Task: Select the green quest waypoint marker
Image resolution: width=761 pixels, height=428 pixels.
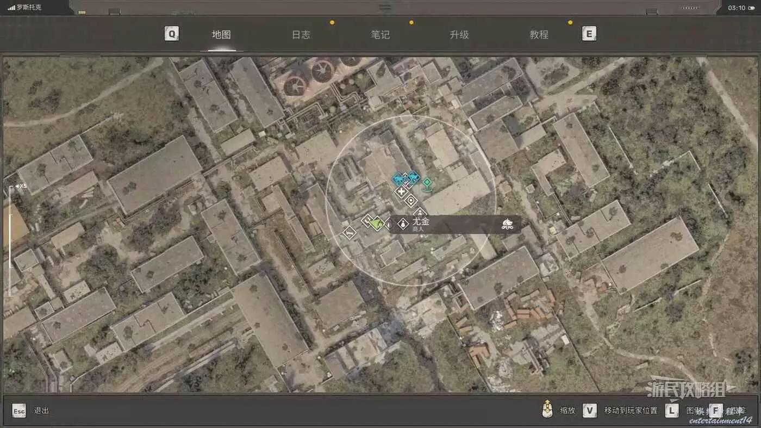Action: click(x=428, y=183)
